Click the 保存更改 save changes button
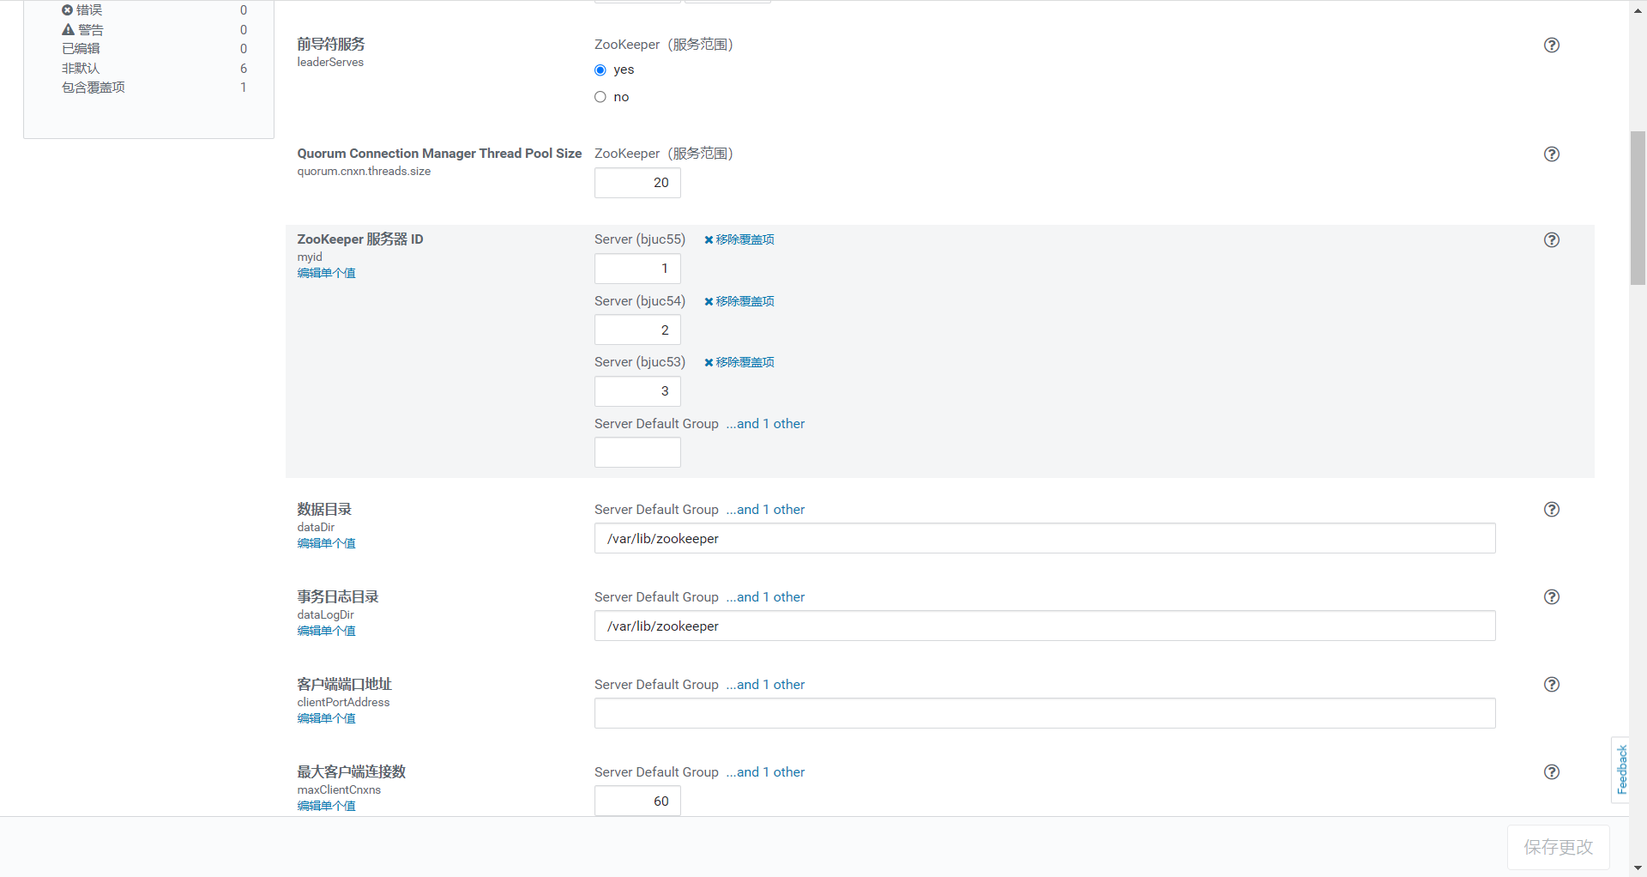This screenshot has width=1647, height=877. (x=1558, y=848)
